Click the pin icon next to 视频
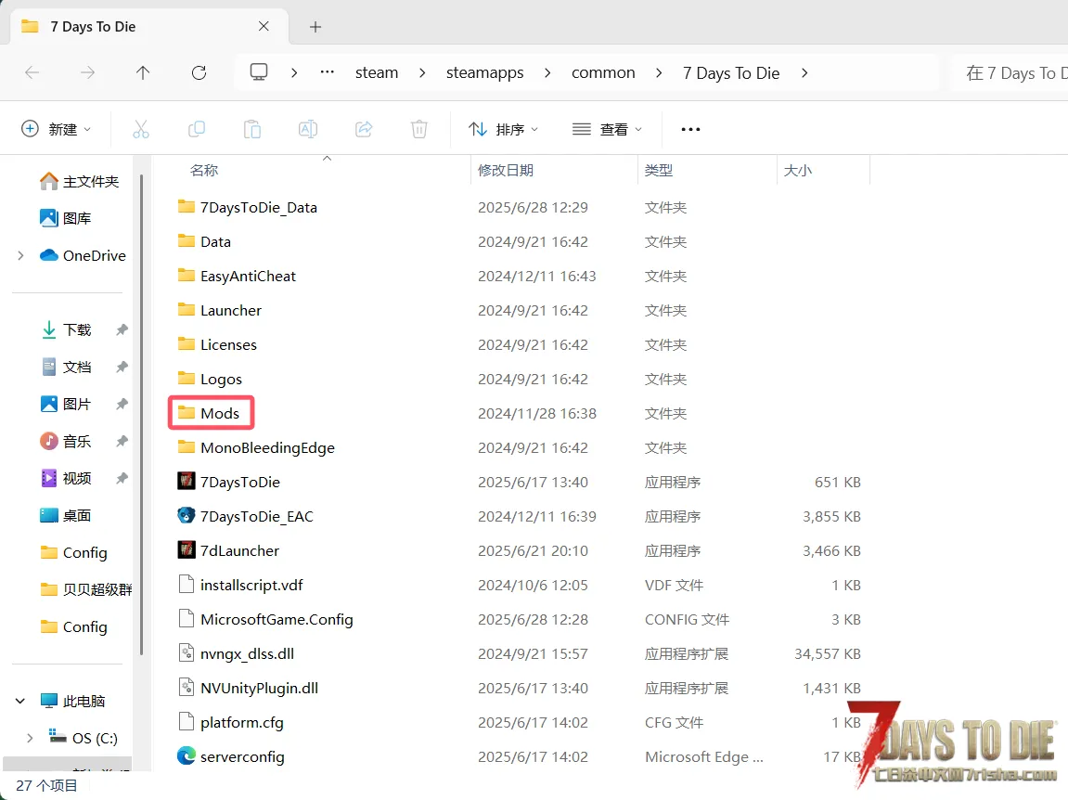This screenshot has height=800, width=1068. pos(122,478)
